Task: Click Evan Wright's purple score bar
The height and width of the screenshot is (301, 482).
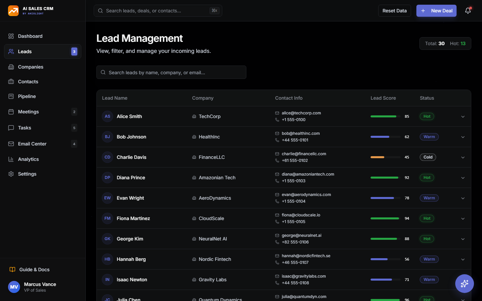Action: pyautogui.click(x=386, y=198)
